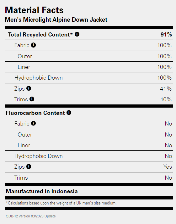Click the Outer row under recycled Fabric

click(x=89, y=56)
